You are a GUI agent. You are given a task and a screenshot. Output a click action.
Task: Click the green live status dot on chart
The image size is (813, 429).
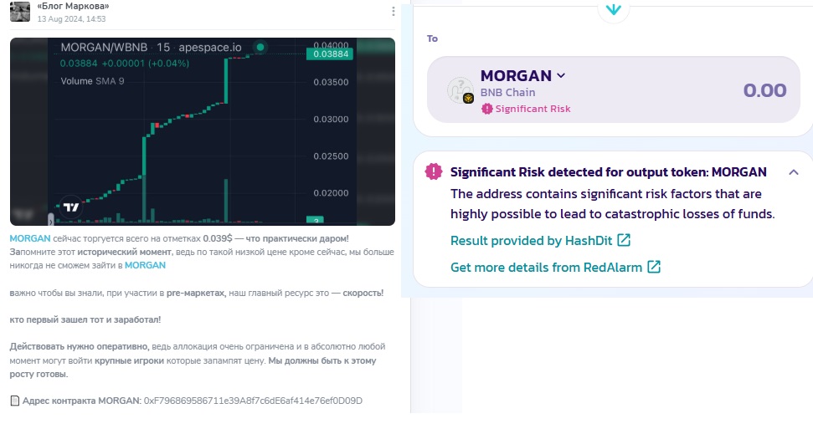click(260, 48)
